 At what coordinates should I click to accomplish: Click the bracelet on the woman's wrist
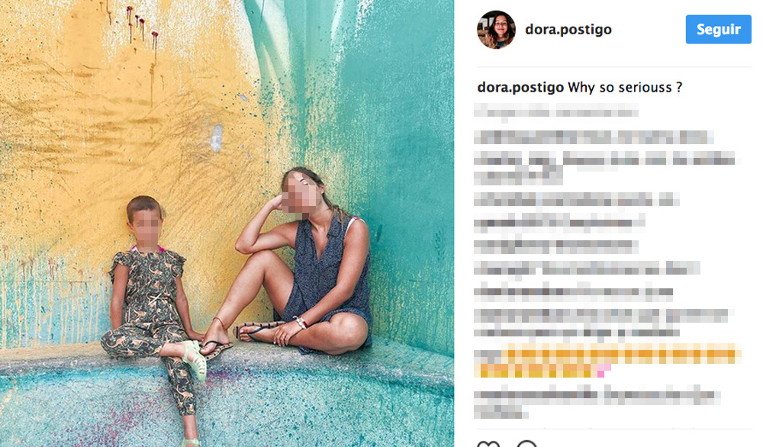click(x=300, y=321)
